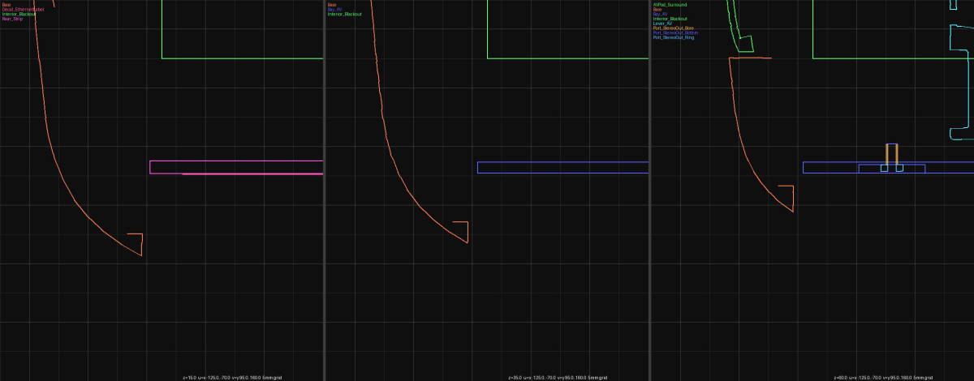974x381 pixels.
Task: Select the Bay_AV legend entry in the middle panel
Action: (x=334, y=9)
